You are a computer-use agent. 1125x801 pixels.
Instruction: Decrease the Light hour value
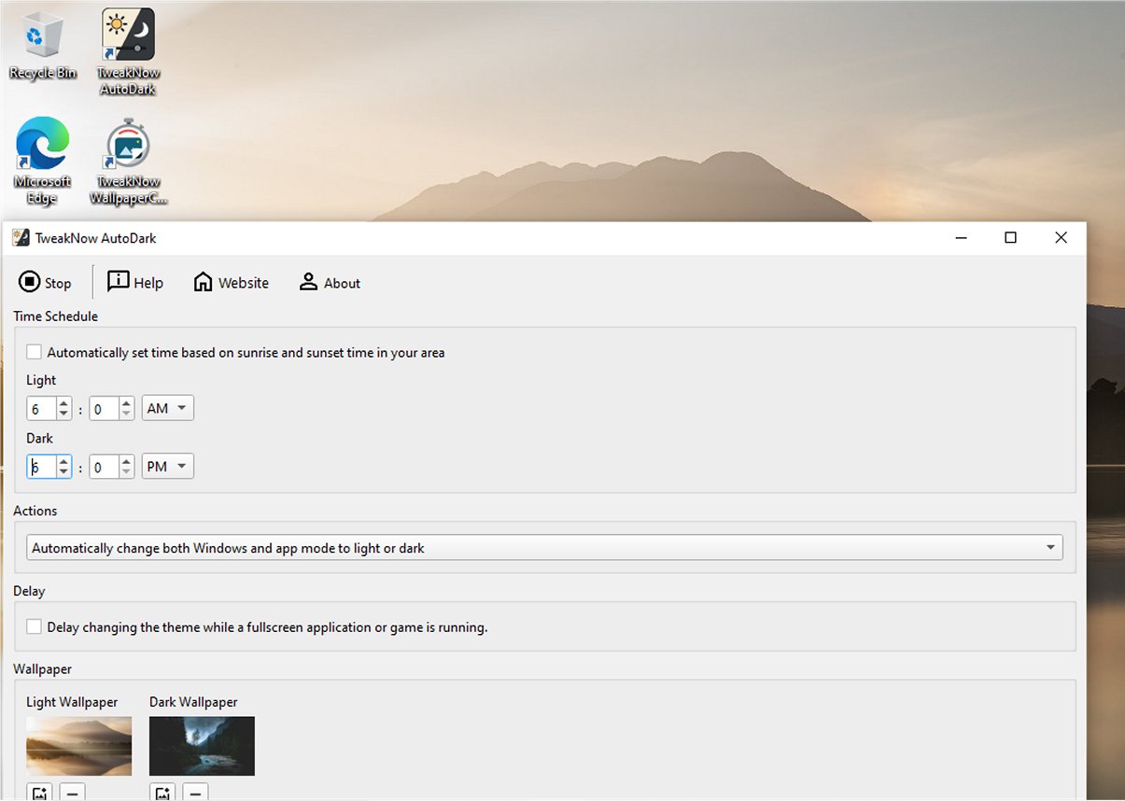tap(63, 414)
